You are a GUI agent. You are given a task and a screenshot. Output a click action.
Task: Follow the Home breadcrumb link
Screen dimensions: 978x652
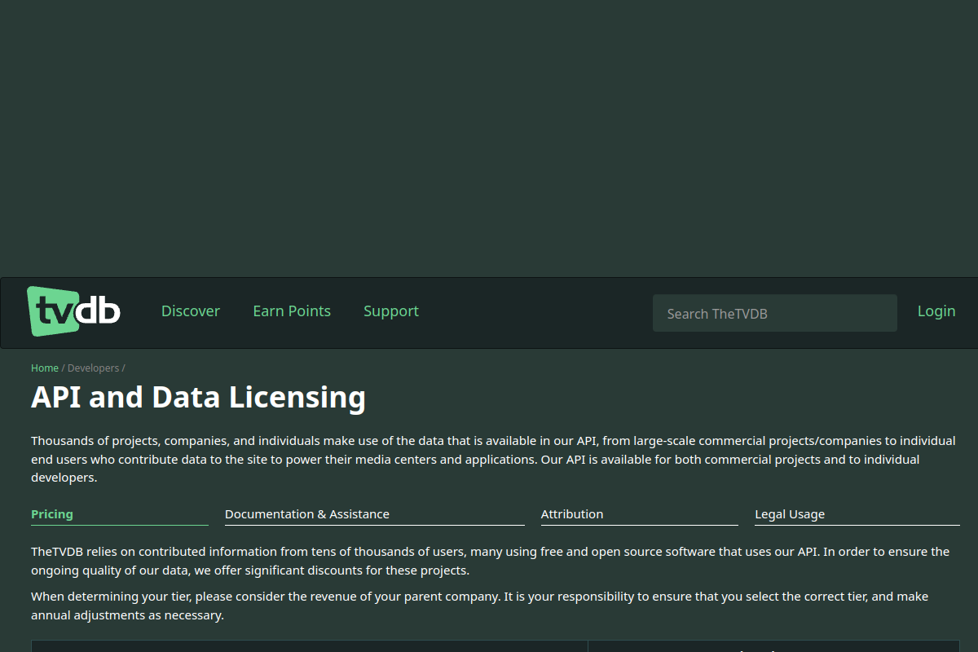pos(45,368)
